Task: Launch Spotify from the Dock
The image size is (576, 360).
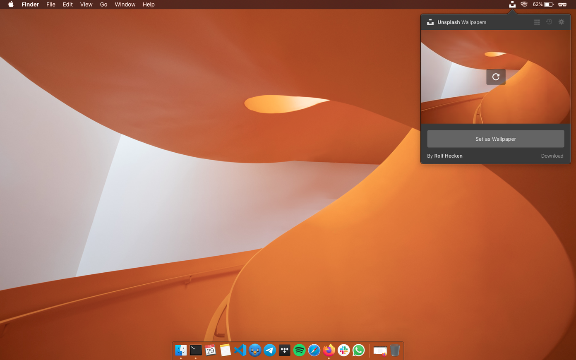Action: (x=299, y=350)
